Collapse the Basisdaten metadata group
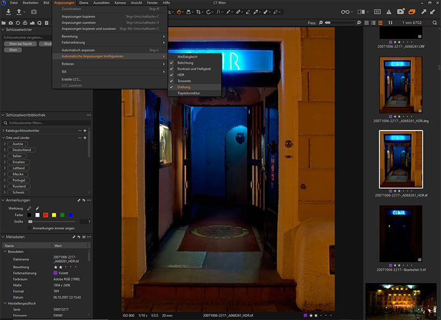Viewport: 441px width, 320px height. pos(5,252)
